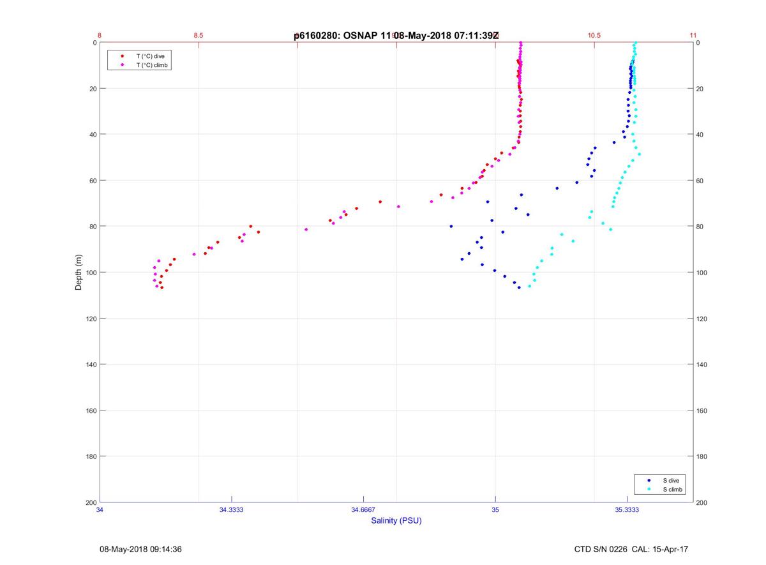
Task: Click right depth tick label 140
Action: click(703, 365)
